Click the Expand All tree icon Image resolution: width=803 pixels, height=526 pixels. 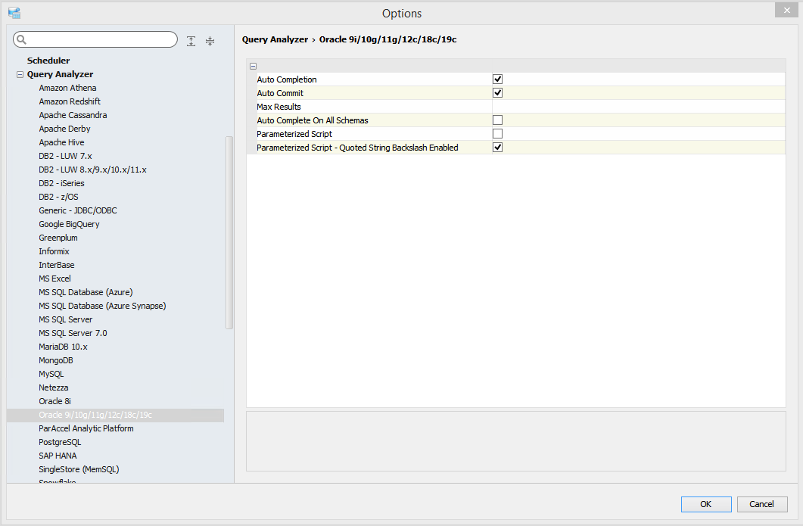191,41
